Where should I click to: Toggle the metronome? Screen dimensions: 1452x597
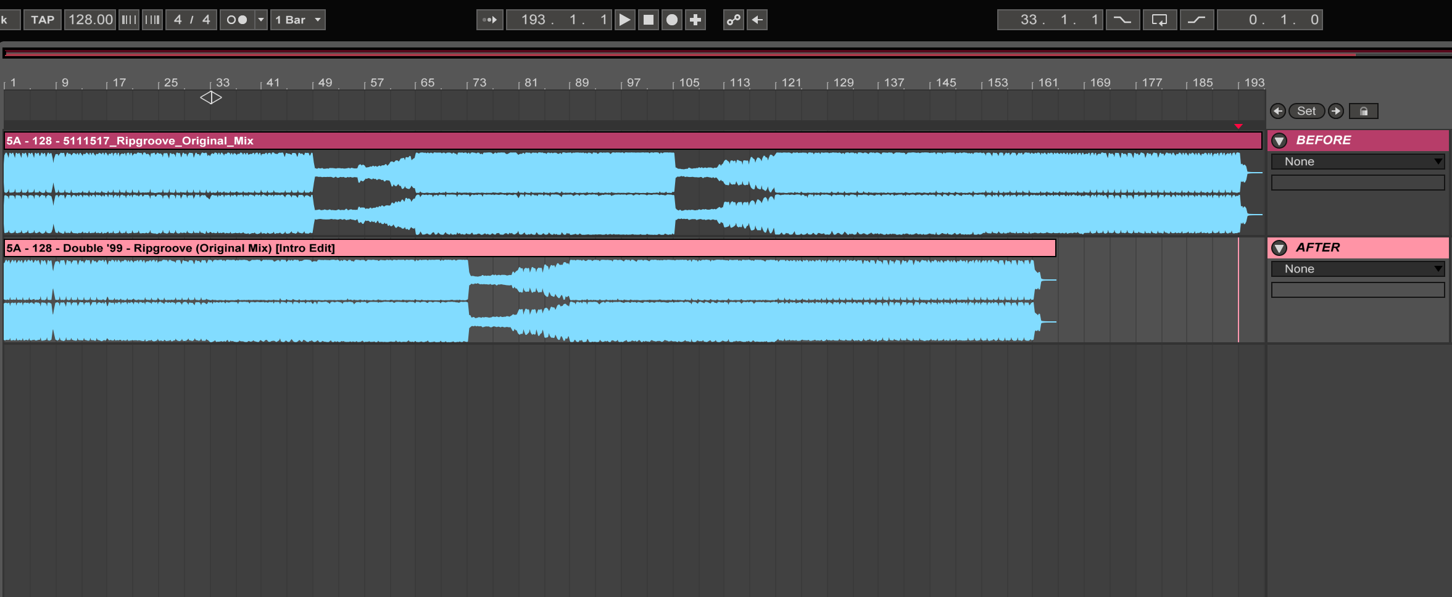(x=237, y=20)
